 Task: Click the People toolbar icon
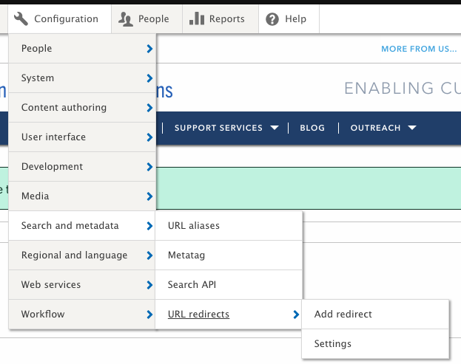pyautogui.click(x=125, y=19)
